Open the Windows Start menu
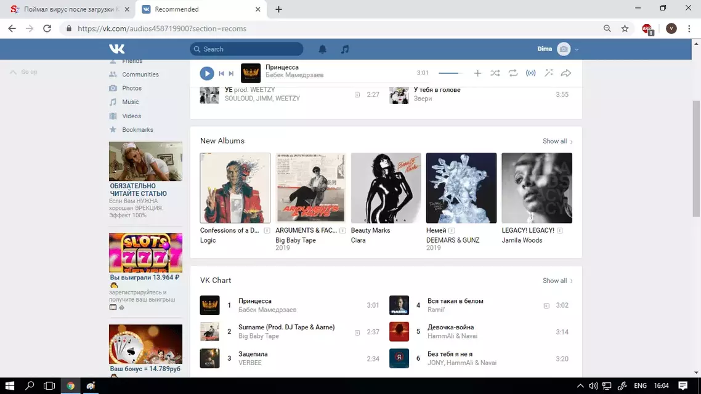This screenshot has width=701, height=394. tap(10, 385)
